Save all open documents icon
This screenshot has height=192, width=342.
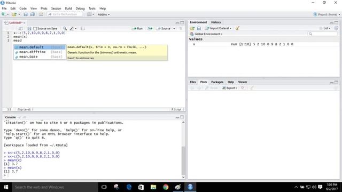pyautogui.click(x=33, y=14)
